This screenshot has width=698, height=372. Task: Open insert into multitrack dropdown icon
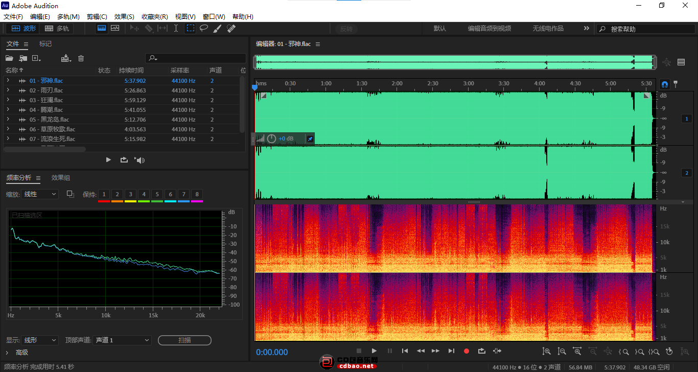click(x=66, y=58)
